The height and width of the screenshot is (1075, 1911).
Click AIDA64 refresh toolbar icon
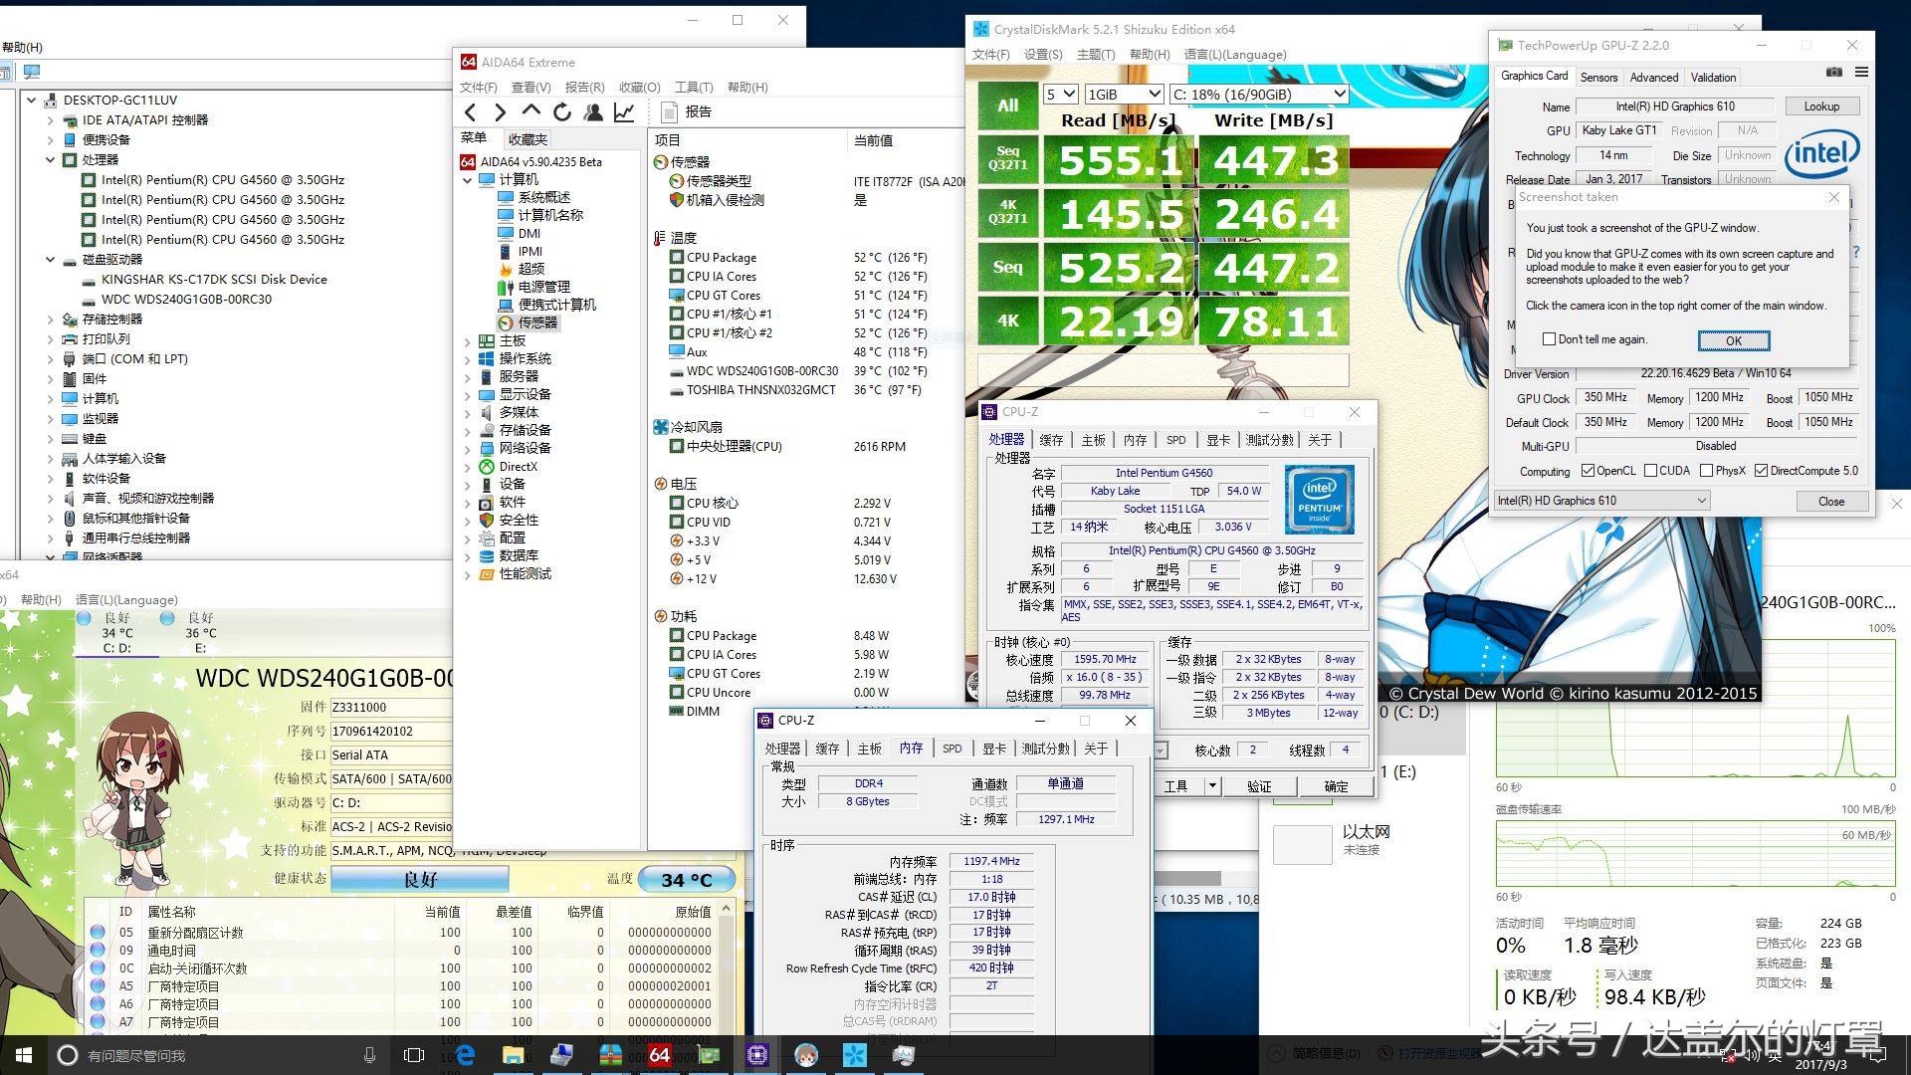(562, 112)
